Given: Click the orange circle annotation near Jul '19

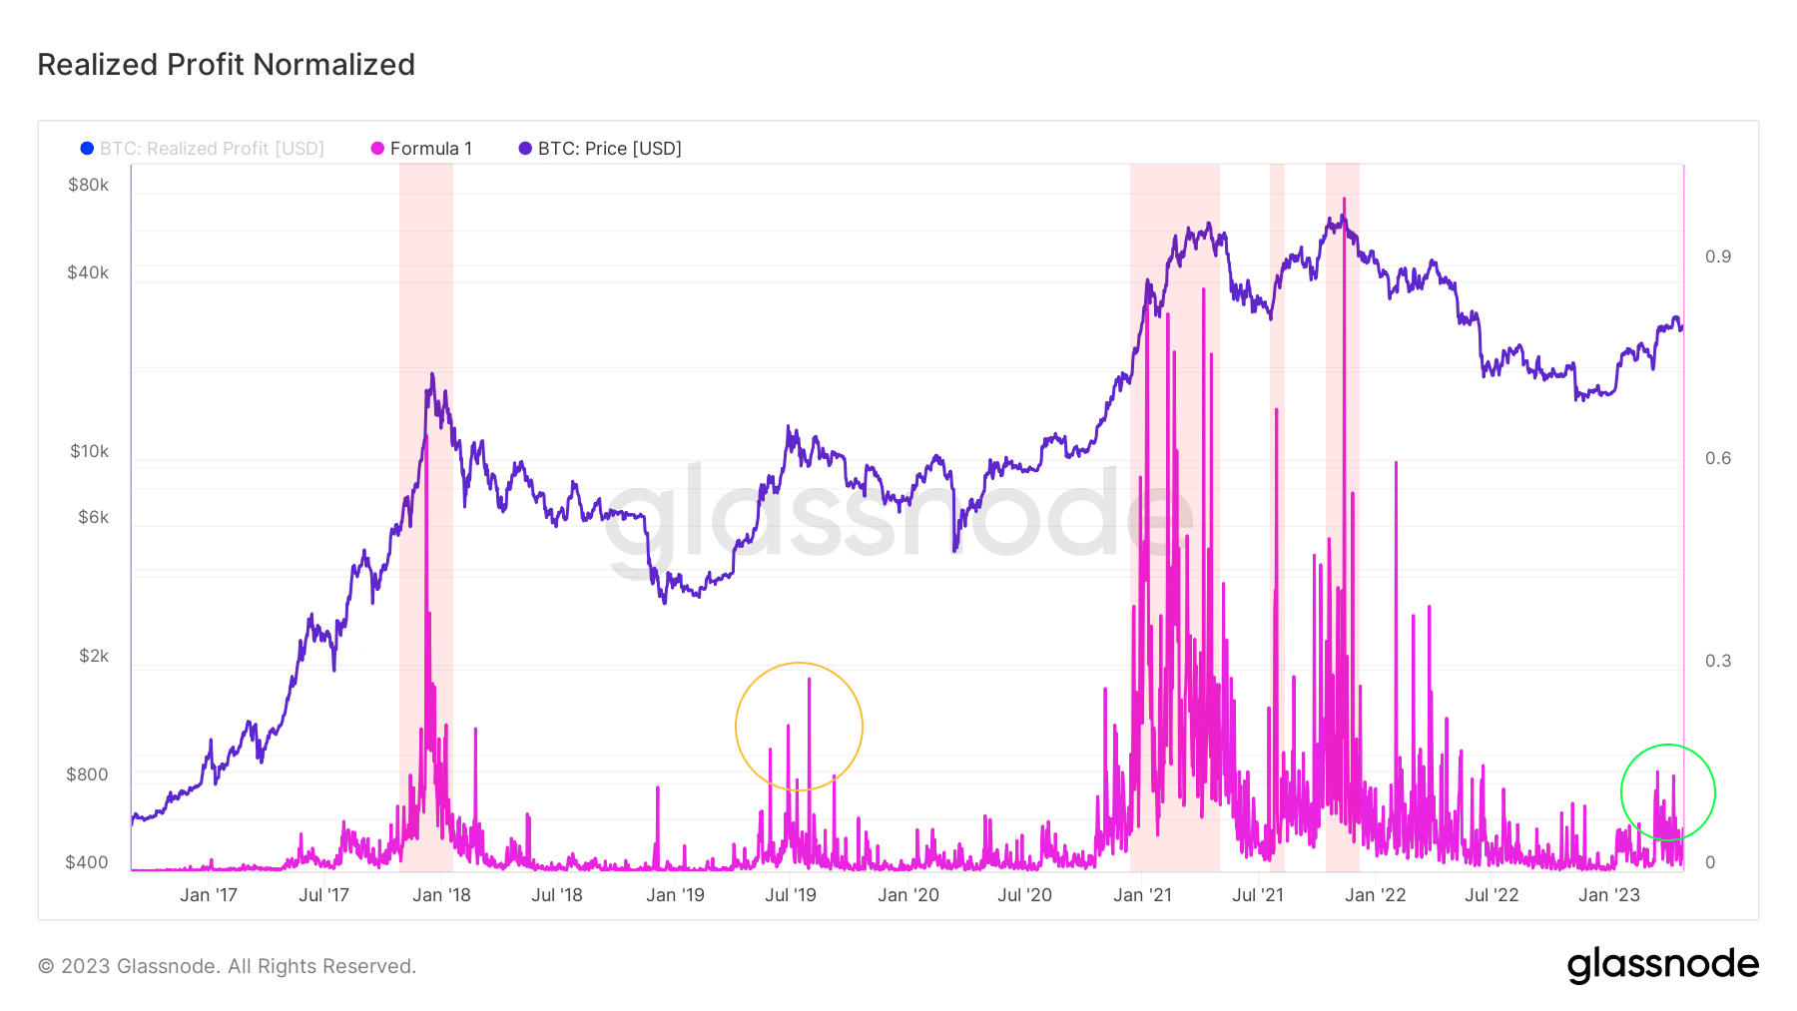Looking at the screenshot, I should pos(799,727).
